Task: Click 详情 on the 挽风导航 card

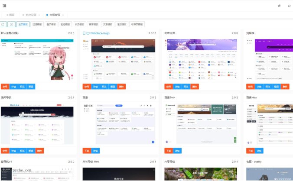Action: click(13, 151)
